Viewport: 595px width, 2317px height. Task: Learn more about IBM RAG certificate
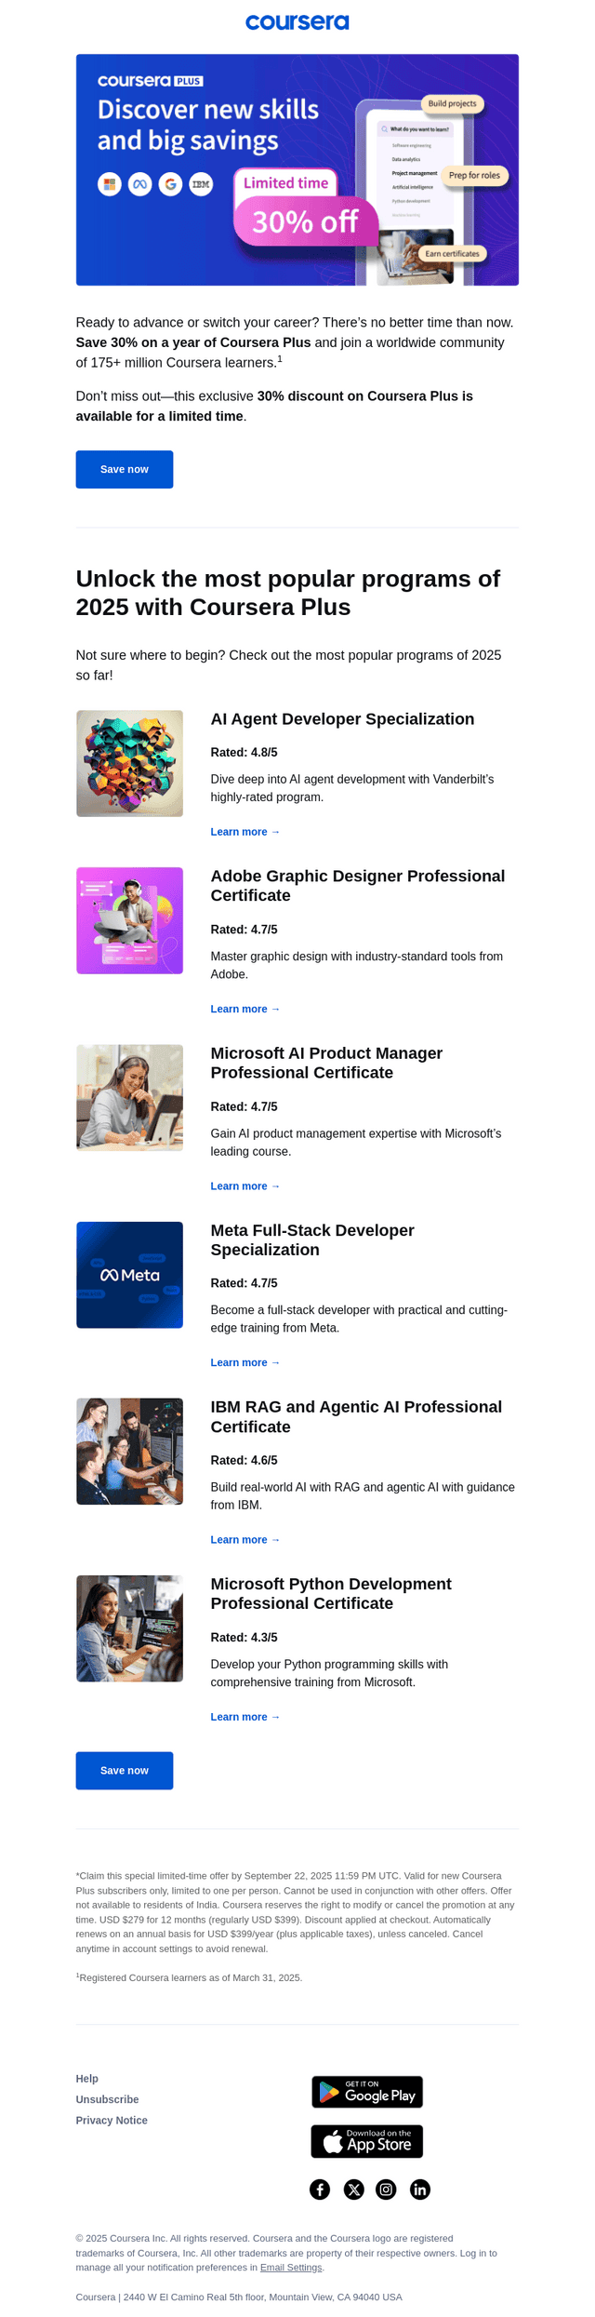pos(245,1539)
